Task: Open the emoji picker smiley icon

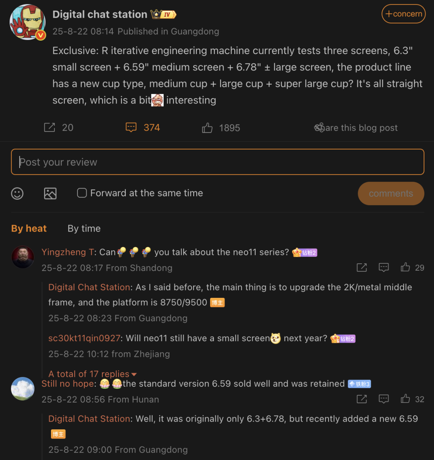Action: click(17, 193)
